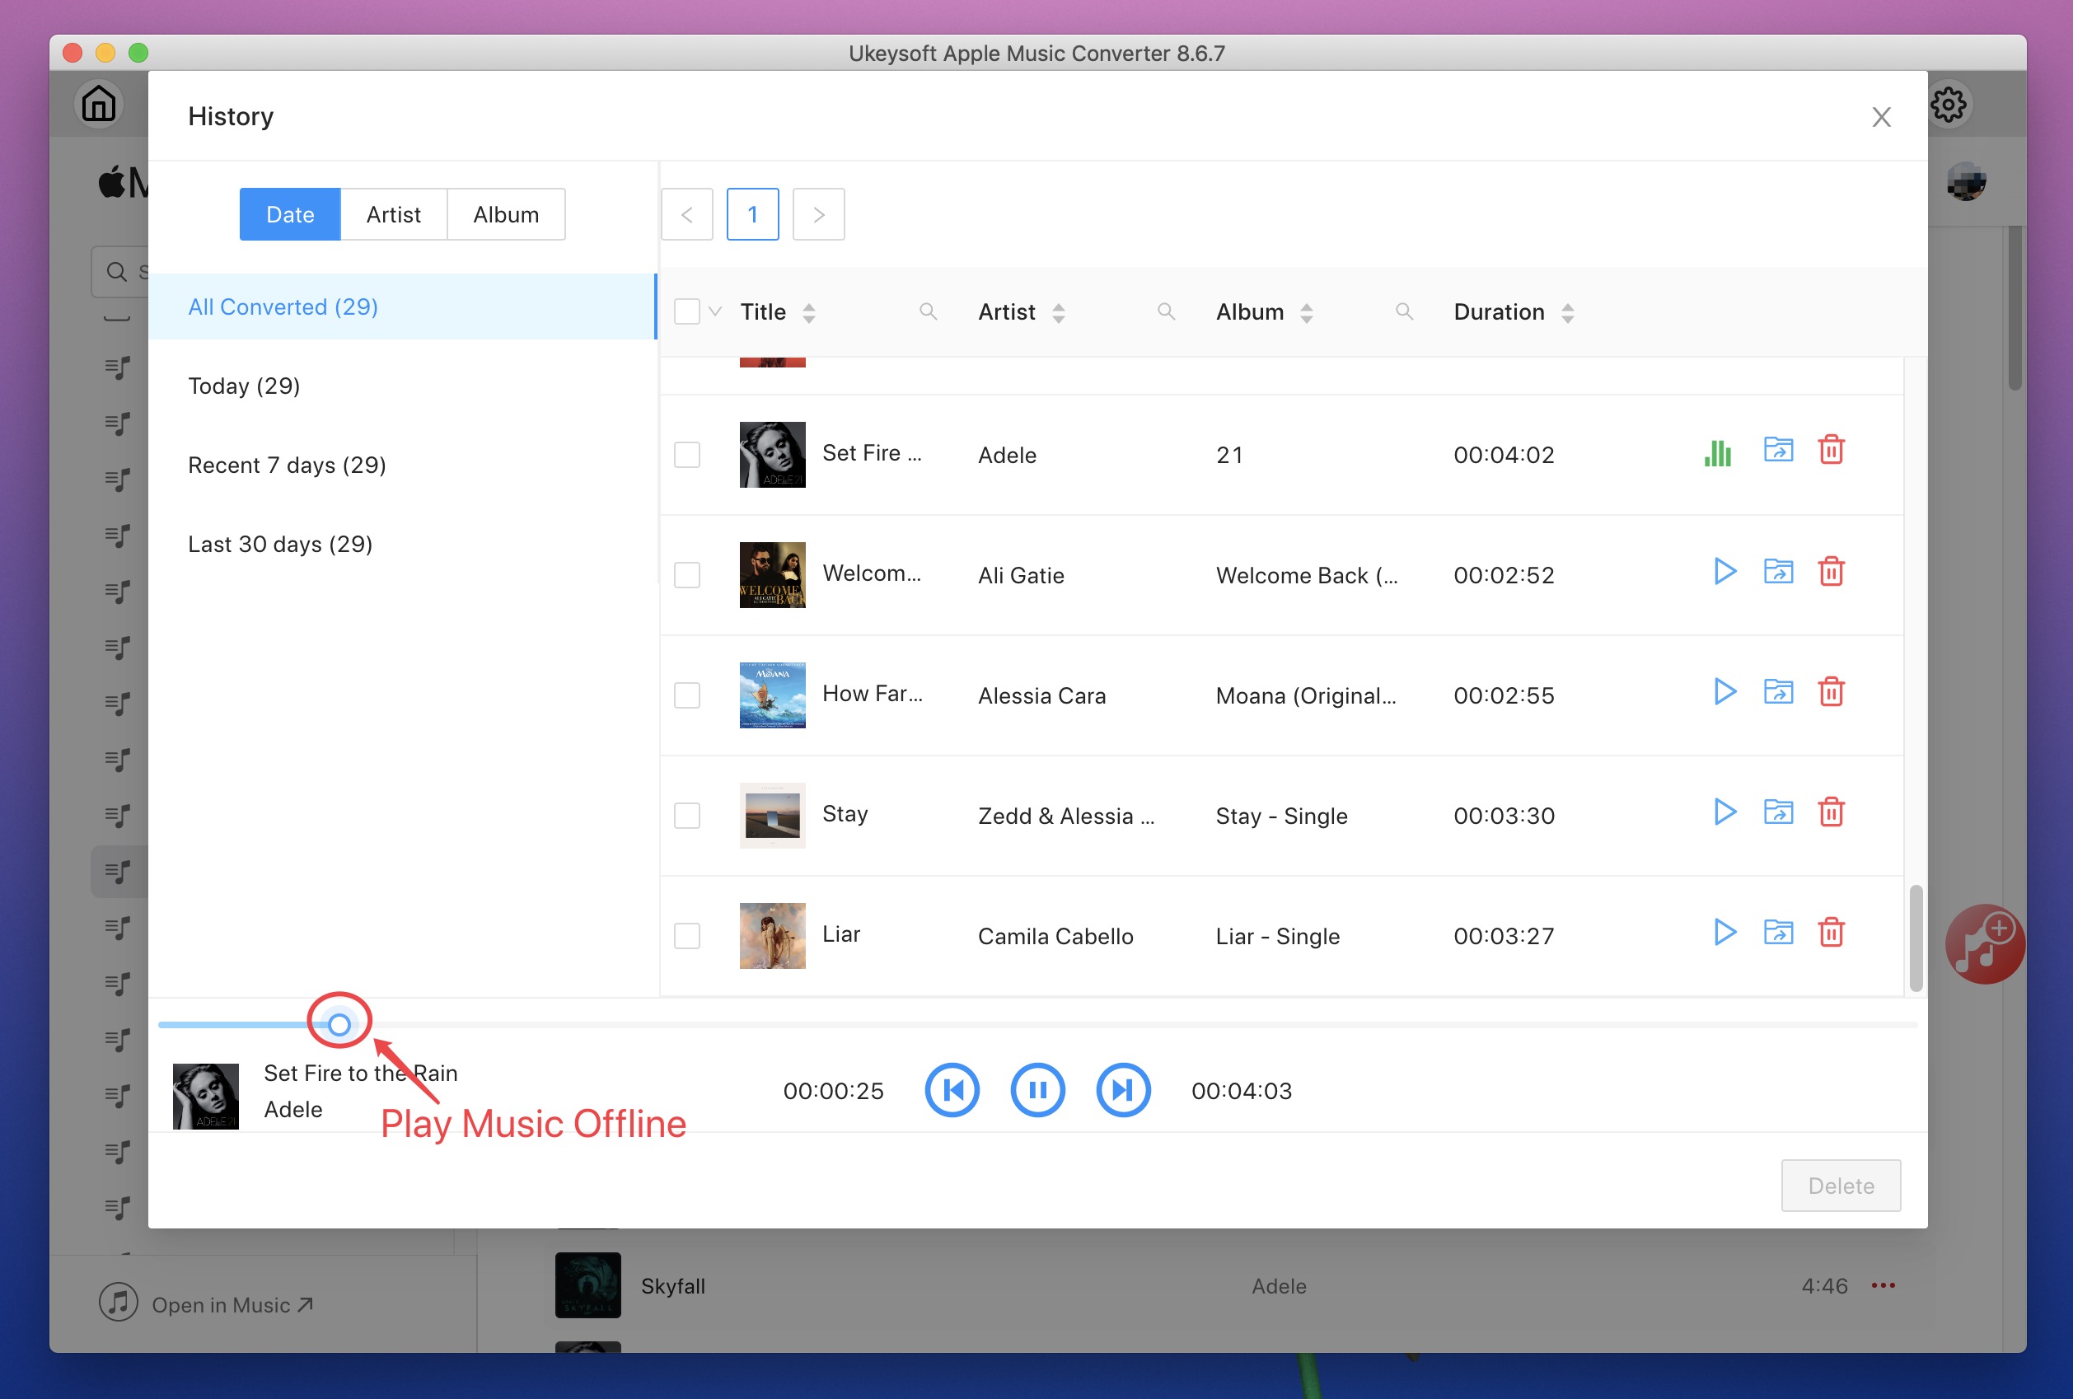
Task: Sort by Duration column arrows
Action: [1568, 312]
